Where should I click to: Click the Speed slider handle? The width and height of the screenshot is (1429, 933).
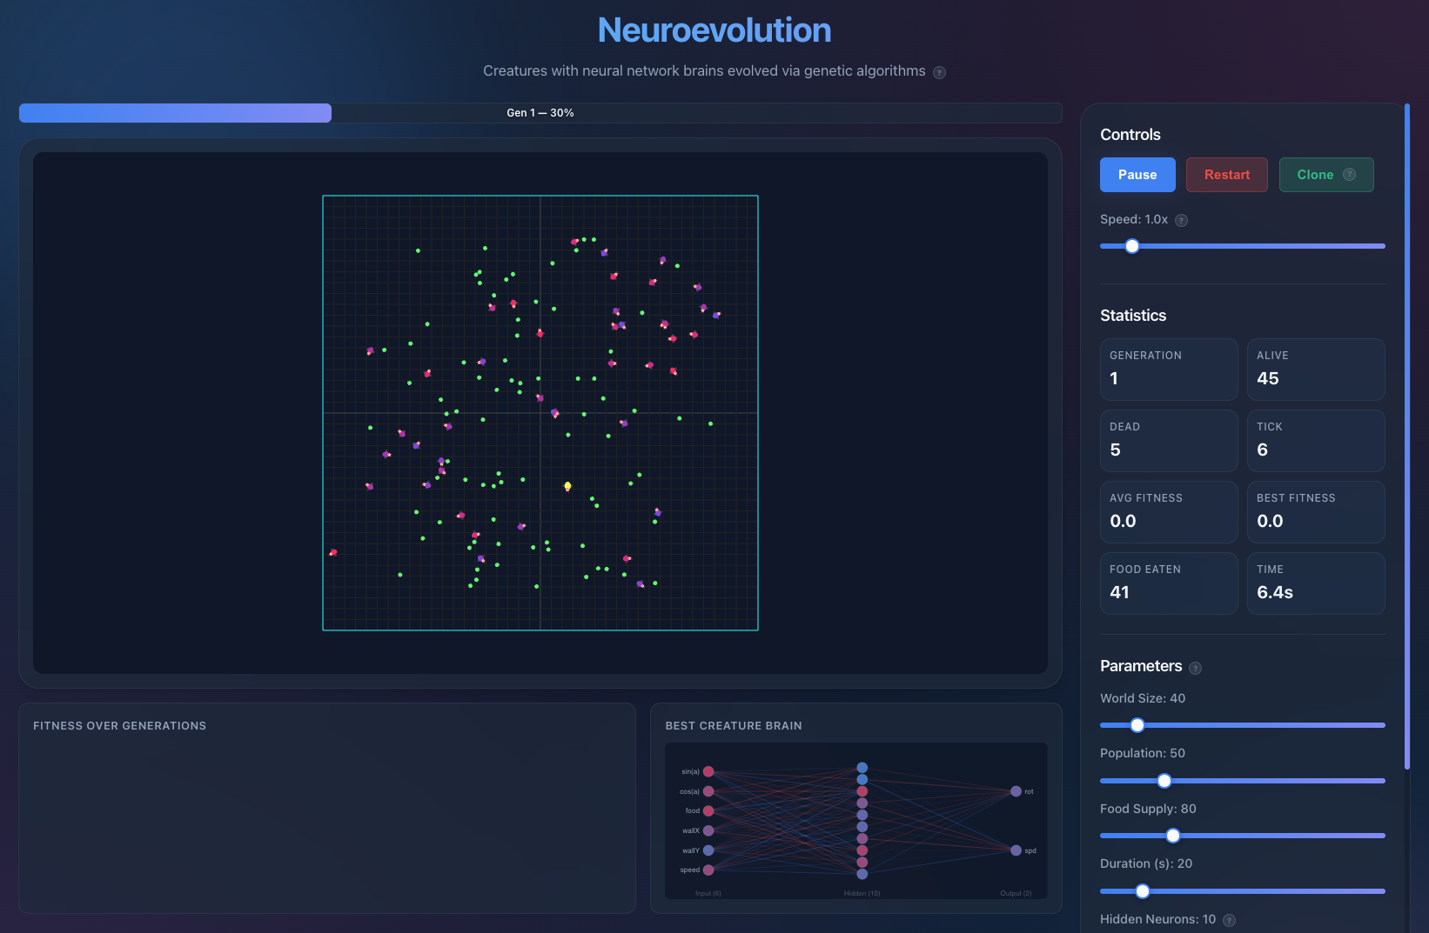1132,246
